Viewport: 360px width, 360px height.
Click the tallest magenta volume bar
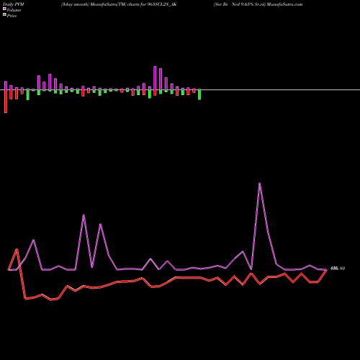pyautogui.click(x=155, y=78)
